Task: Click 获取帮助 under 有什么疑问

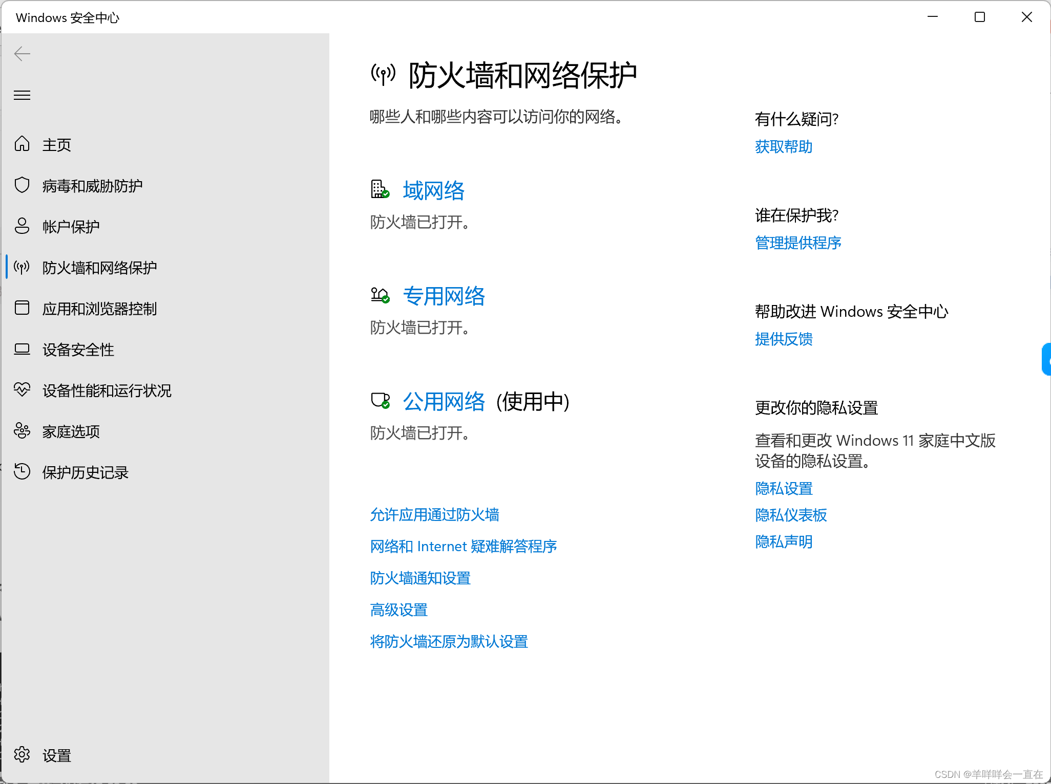Action: 783,147
